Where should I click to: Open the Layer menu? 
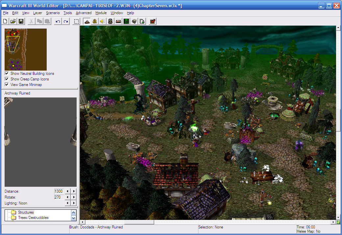(x=37, y=13)
